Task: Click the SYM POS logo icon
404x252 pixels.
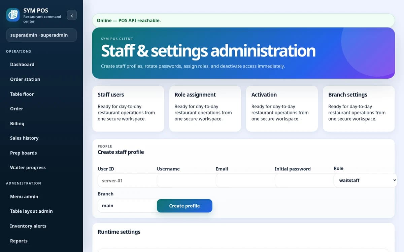Action: coord(13,15)
